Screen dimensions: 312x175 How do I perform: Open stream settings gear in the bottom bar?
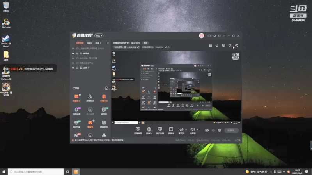pos(220,130)
